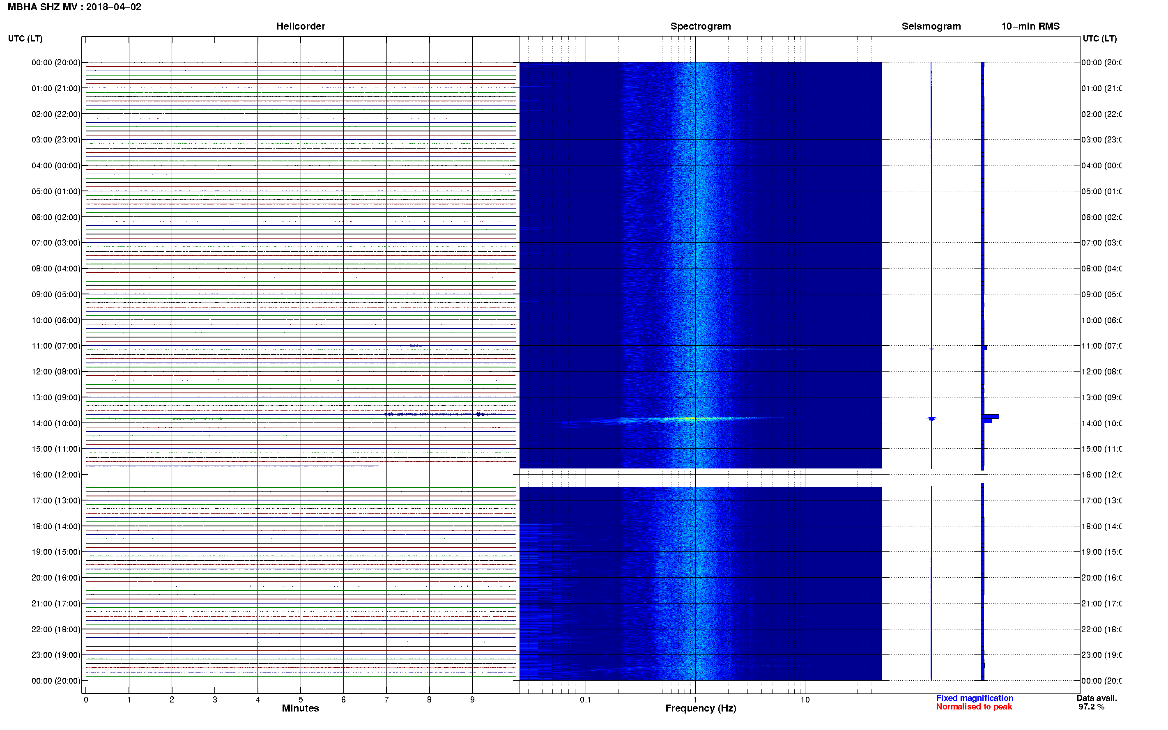
Task: Click the left 05:00 (01:00) time label
Action: click(56, 192)
